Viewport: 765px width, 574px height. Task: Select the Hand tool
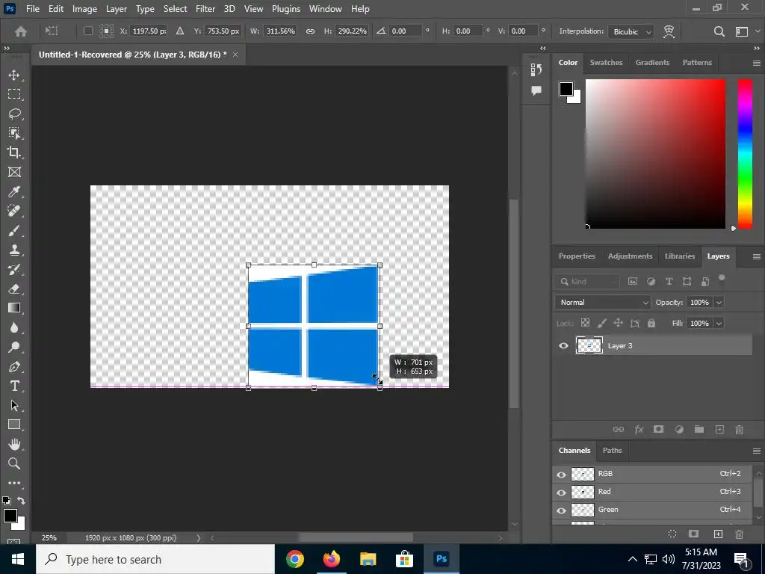(x=14, y=444)
